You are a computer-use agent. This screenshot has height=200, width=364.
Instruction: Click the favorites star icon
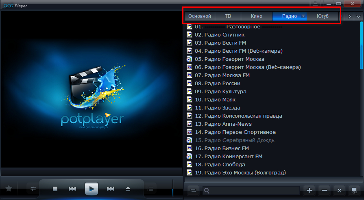point(9,188)
